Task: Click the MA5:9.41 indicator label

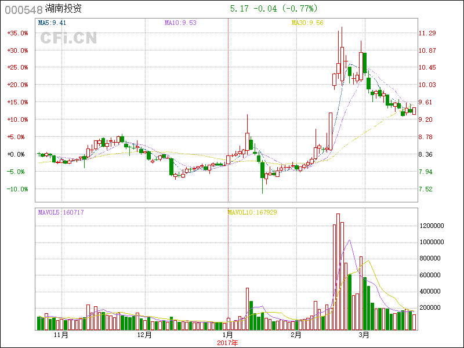Action: pyautogui.click(x=52, y=23)
